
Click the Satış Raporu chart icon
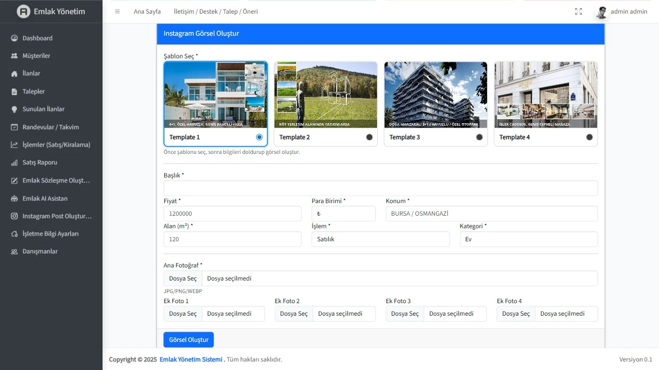point(14,163)
